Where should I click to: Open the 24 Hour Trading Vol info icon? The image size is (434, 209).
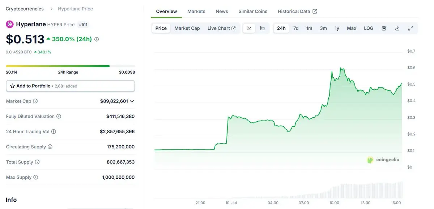54,132
